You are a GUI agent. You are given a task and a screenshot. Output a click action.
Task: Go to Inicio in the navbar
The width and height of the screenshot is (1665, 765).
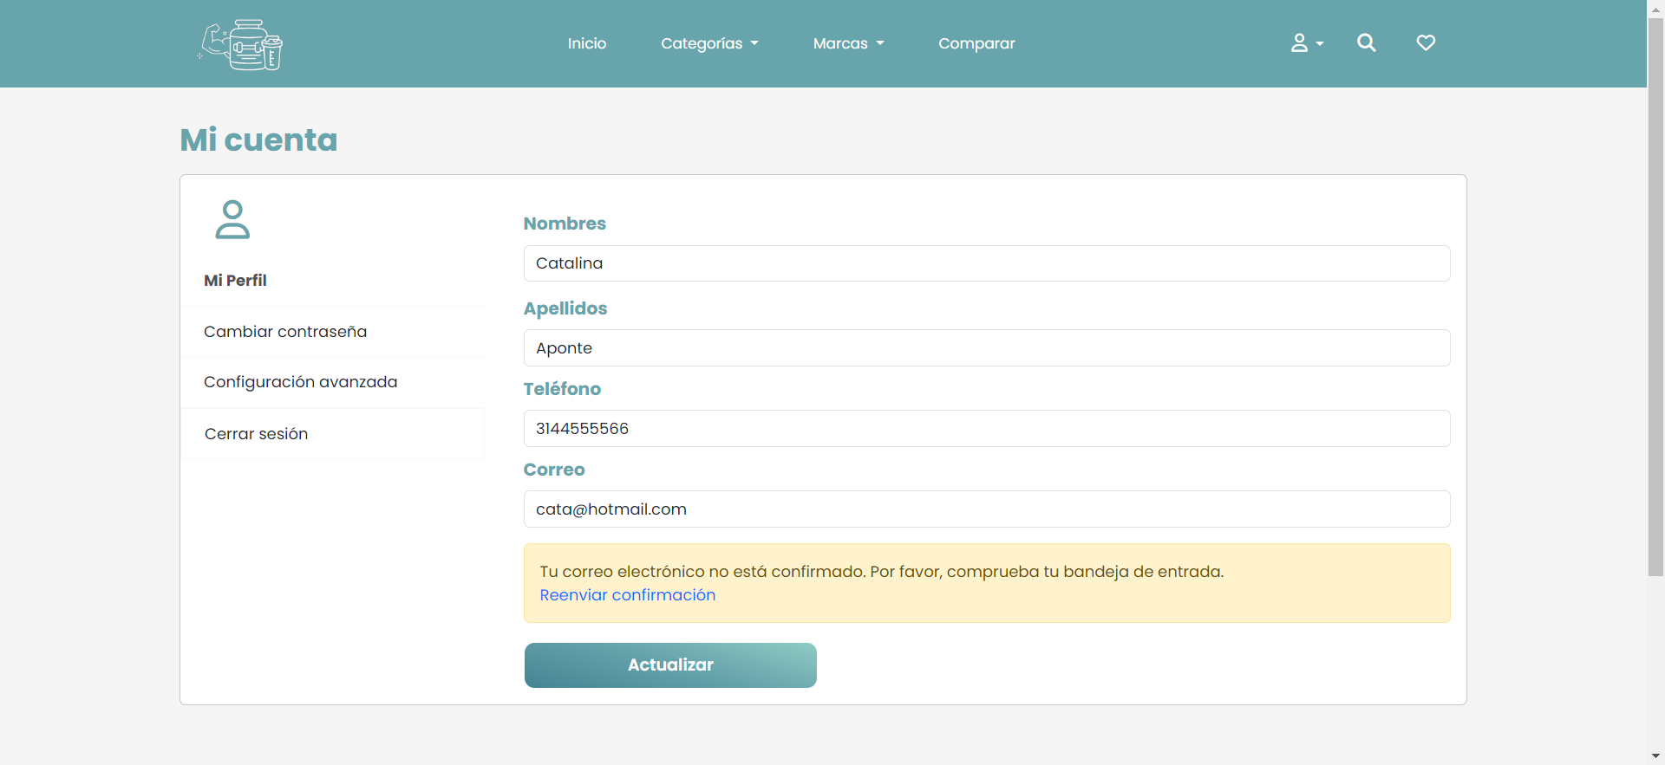[587, 43]
